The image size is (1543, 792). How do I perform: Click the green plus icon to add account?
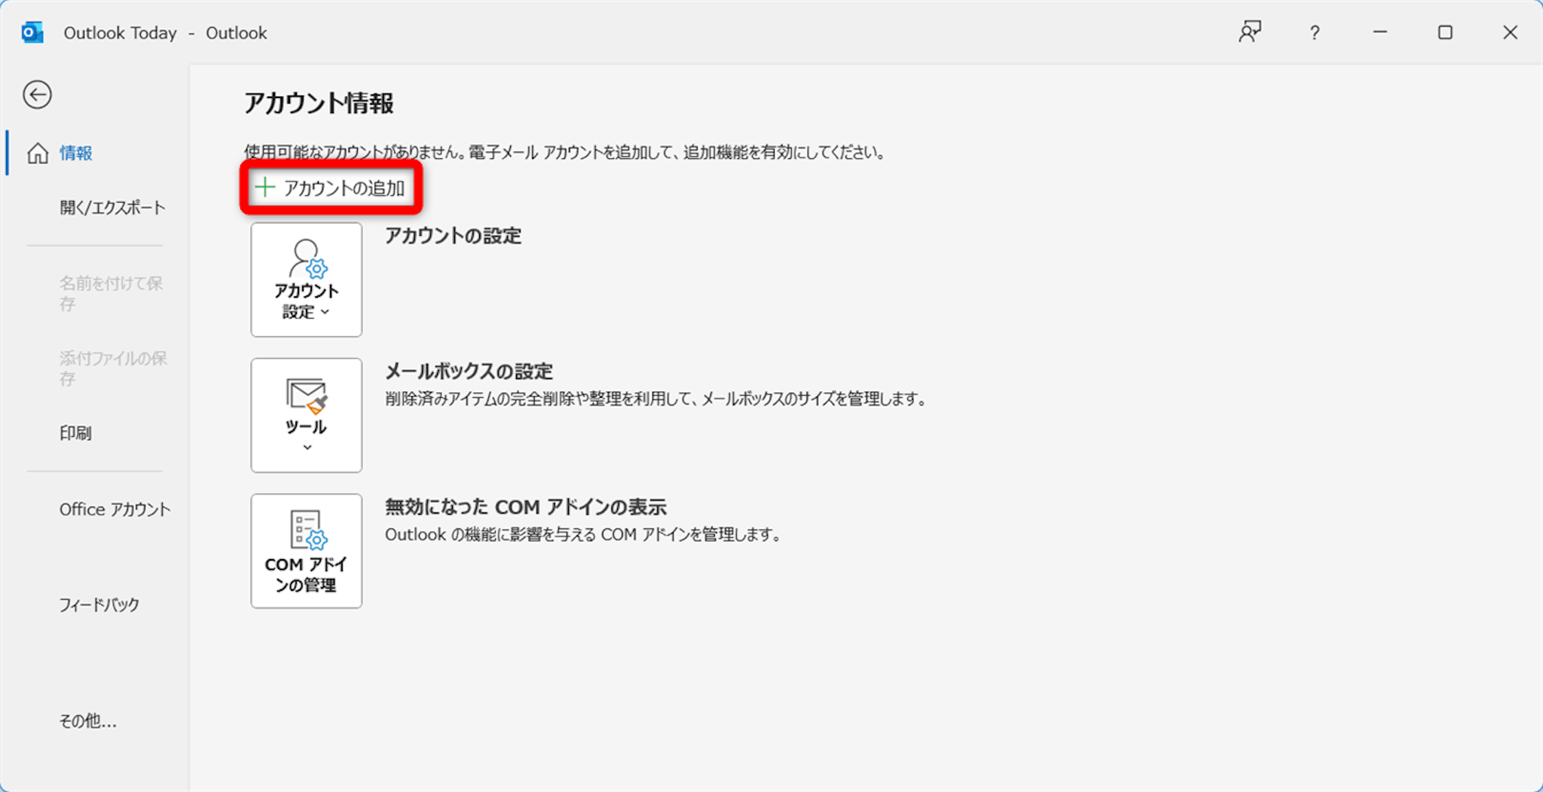click(264, 187)
